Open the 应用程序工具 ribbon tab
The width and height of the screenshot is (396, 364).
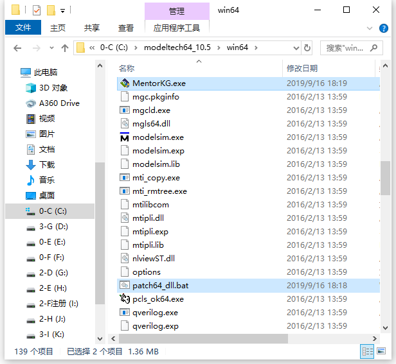177,28
